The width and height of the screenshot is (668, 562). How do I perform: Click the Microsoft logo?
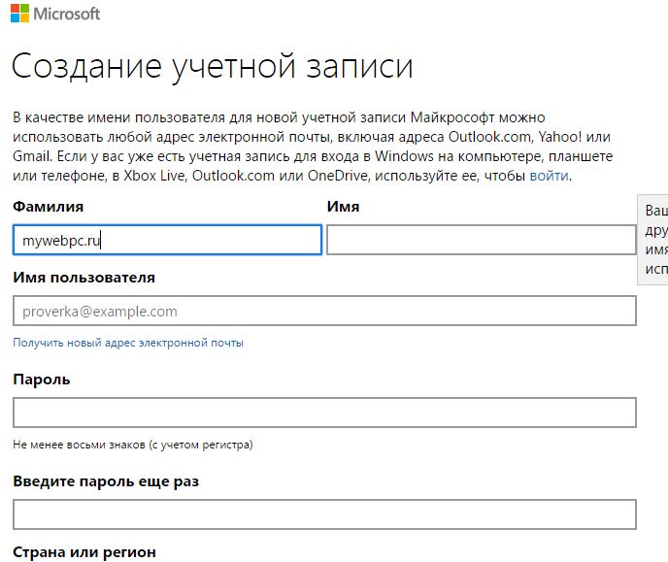click(x=55, y=14)
